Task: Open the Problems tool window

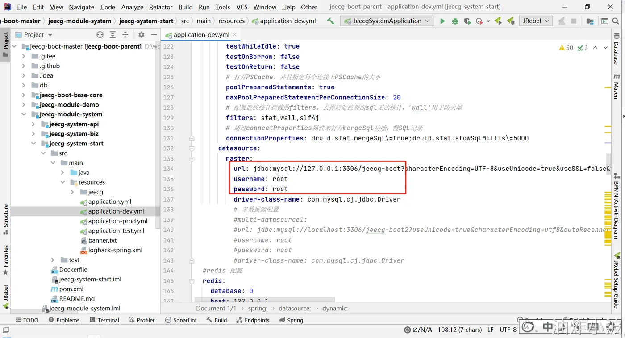Action: tap(64, 320)
